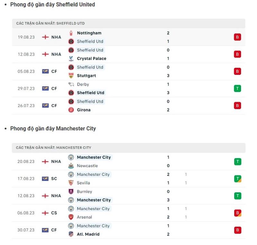The image size is (257, 245).
Task: Click the Crystal Palace eagle crest
Action: coord(71,58)
